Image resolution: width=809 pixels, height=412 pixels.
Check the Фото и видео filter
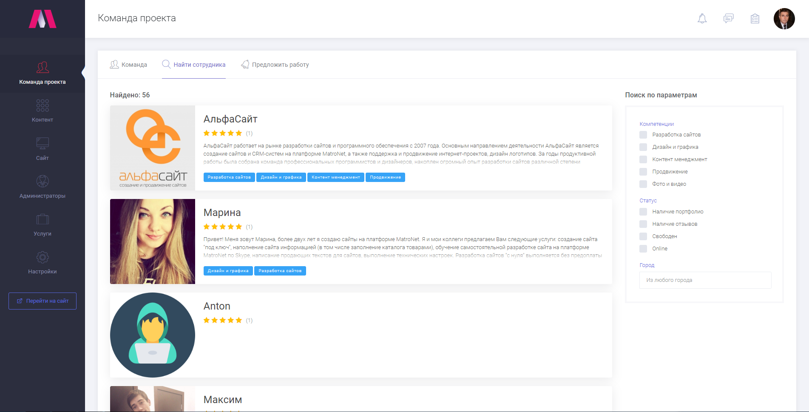click(643, 184)
